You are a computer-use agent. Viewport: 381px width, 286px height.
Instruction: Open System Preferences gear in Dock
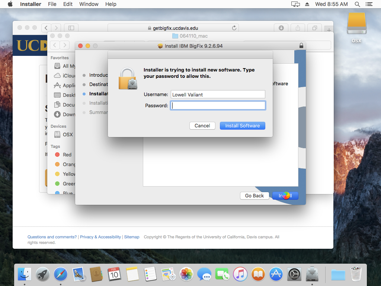tap(294, 274)
